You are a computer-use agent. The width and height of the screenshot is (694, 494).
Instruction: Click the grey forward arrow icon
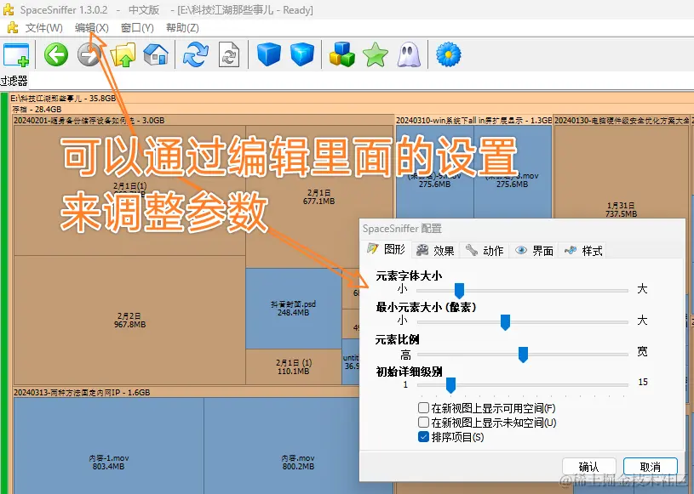click(x=89, y=54)
